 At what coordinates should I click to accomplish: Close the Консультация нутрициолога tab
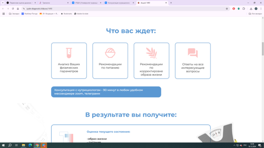(x=134, y=3)
